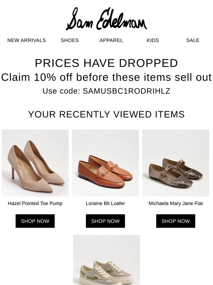
Task: Shop Now for the Loraine loafer
Action: click(105, 221)
